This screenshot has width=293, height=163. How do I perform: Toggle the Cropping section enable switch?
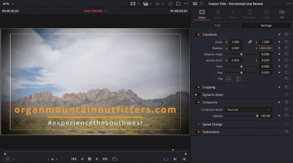pos(197,87)
